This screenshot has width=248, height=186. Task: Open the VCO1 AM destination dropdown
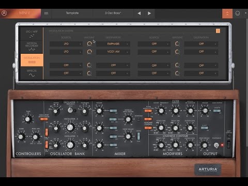point(113,52)
